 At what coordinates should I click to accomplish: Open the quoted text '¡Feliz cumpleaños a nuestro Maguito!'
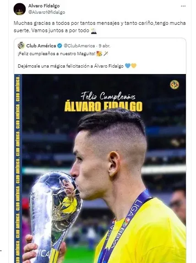[57, 54]
